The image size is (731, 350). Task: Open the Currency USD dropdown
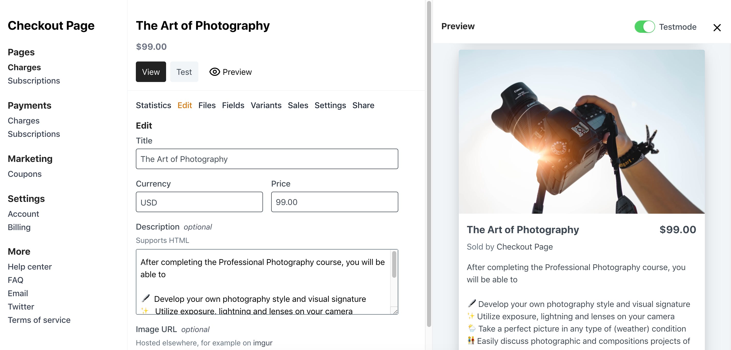[199, 202]
